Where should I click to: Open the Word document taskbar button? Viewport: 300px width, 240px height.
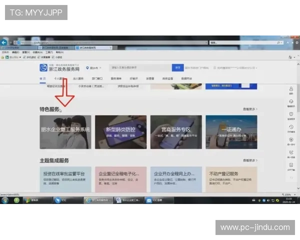point(129,200)
